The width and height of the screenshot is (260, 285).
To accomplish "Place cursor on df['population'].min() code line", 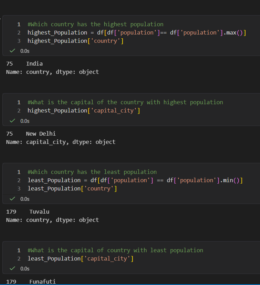I will pyautogui.click(x=135, y=180).
